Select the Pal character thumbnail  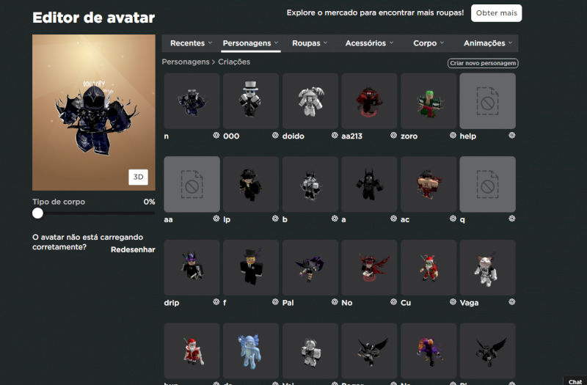[310, 268]
